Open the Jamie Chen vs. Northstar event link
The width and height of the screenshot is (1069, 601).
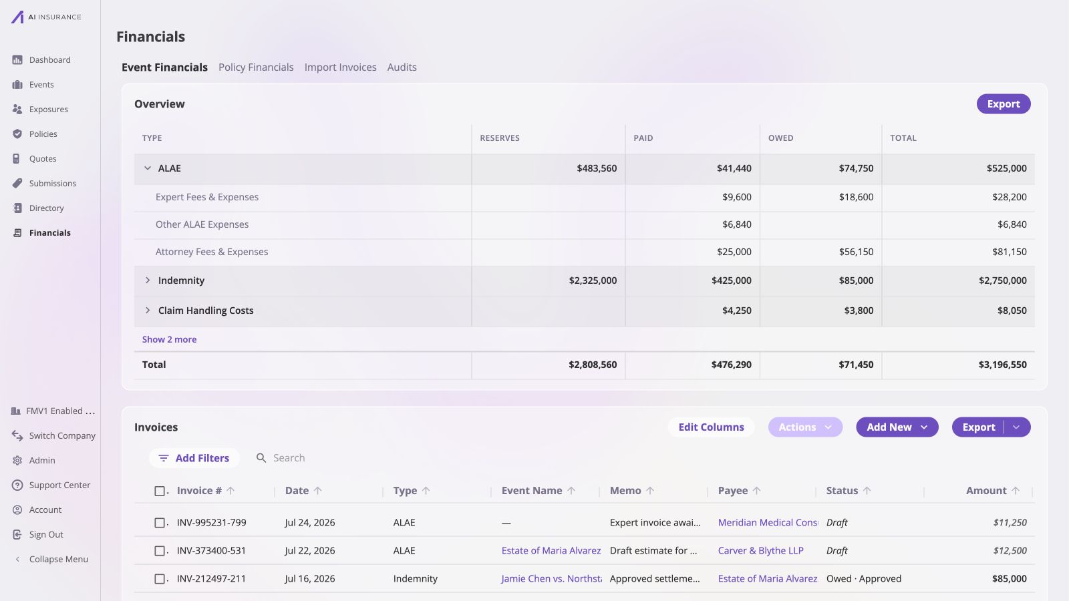click(552, 579)
